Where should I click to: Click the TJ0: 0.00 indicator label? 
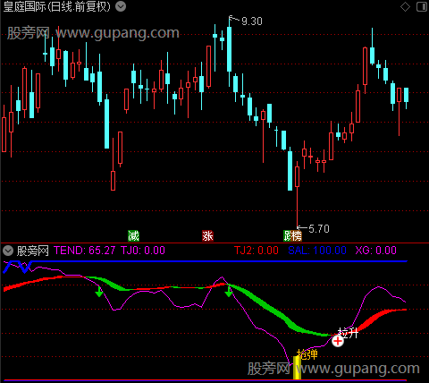click(x=143, y=251)
